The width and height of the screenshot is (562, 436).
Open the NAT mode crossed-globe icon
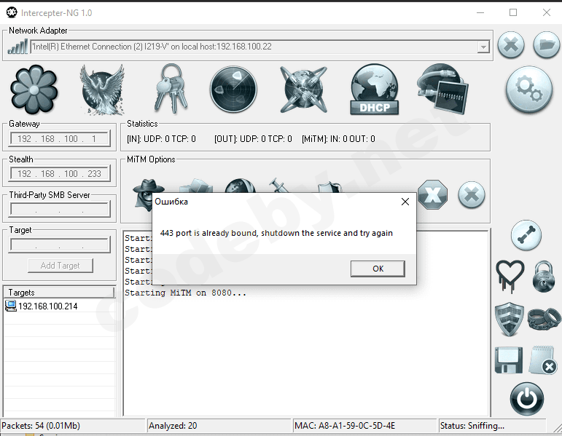[x=303, y=89]
